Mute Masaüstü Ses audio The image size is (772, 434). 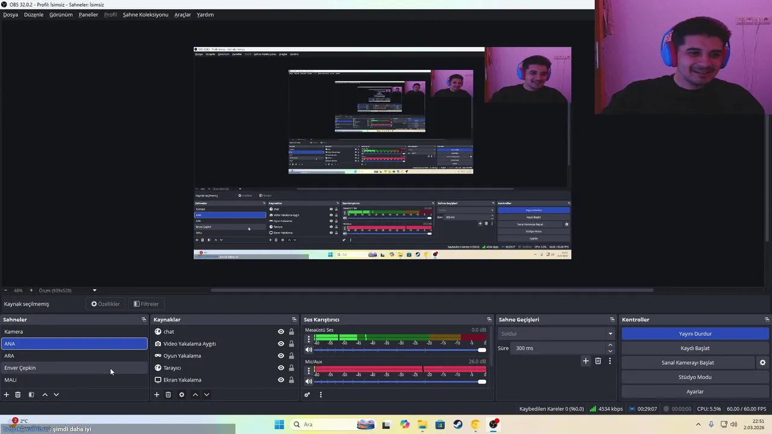(309, 350)
